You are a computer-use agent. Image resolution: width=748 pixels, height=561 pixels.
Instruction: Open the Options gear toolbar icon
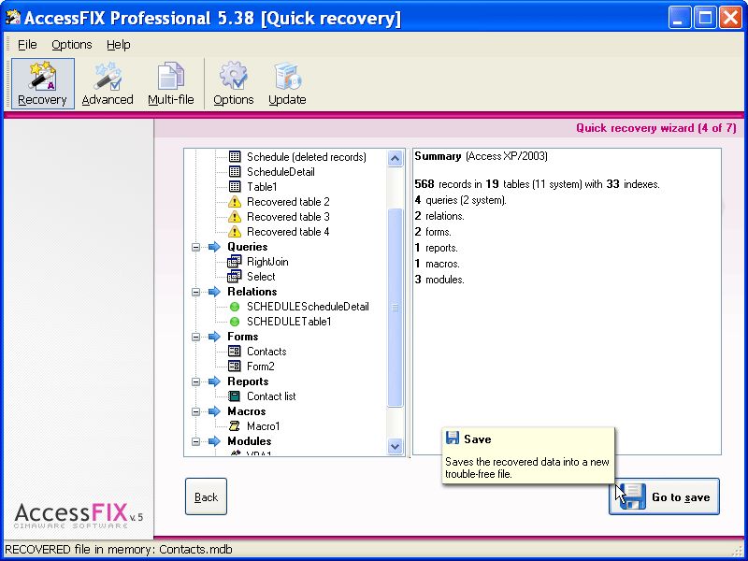pyautogui.click(x=233, y=83)
